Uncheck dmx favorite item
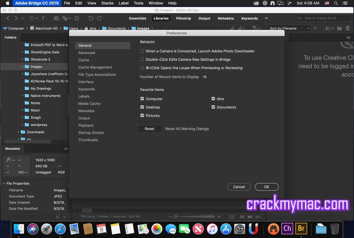This screenshot has width=354, height=238. click(213, 99)
